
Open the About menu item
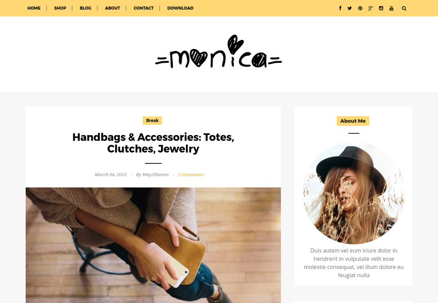pos(112,8)
